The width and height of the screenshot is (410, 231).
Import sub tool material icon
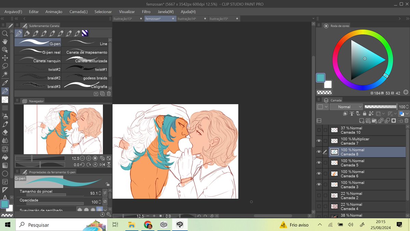(x=96, y=93)
